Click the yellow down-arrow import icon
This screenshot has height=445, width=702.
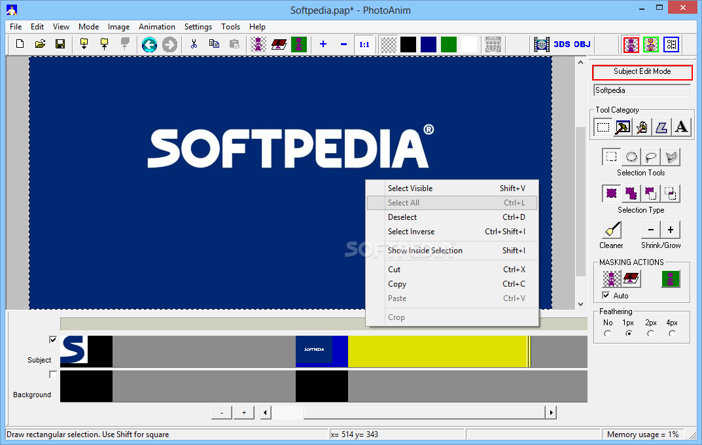coord(84,44)
